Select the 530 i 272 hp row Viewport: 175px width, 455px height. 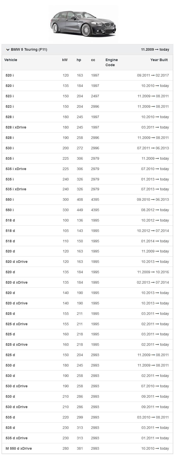[10, 148]
